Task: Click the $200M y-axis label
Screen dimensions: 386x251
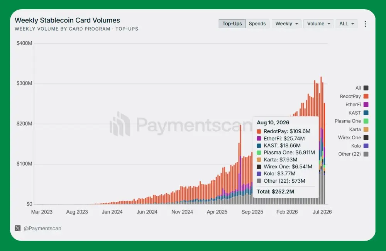Action: point(24,124)
